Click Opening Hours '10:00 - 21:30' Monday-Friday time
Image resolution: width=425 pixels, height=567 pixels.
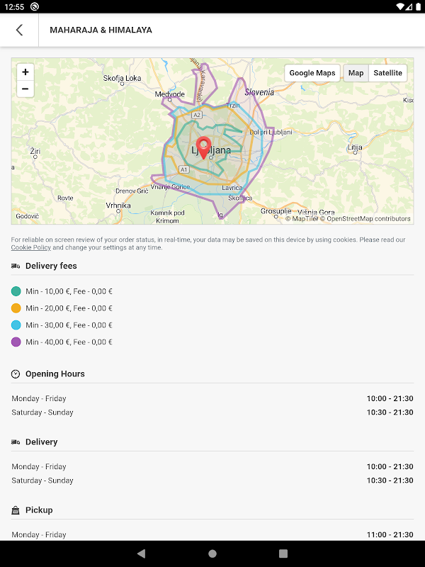click(x=390, y=398)
